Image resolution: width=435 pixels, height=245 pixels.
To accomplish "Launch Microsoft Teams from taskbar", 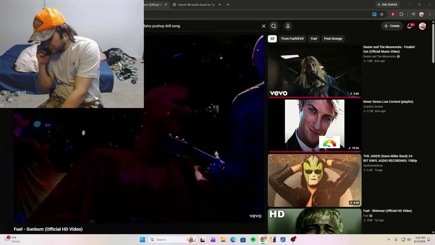I will [x=213, y=240].
